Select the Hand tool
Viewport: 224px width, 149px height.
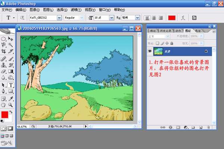3,105
